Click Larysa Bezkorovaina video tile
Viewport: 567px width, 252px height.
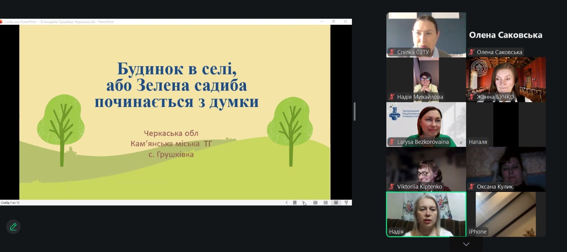(x=426, y=124)
